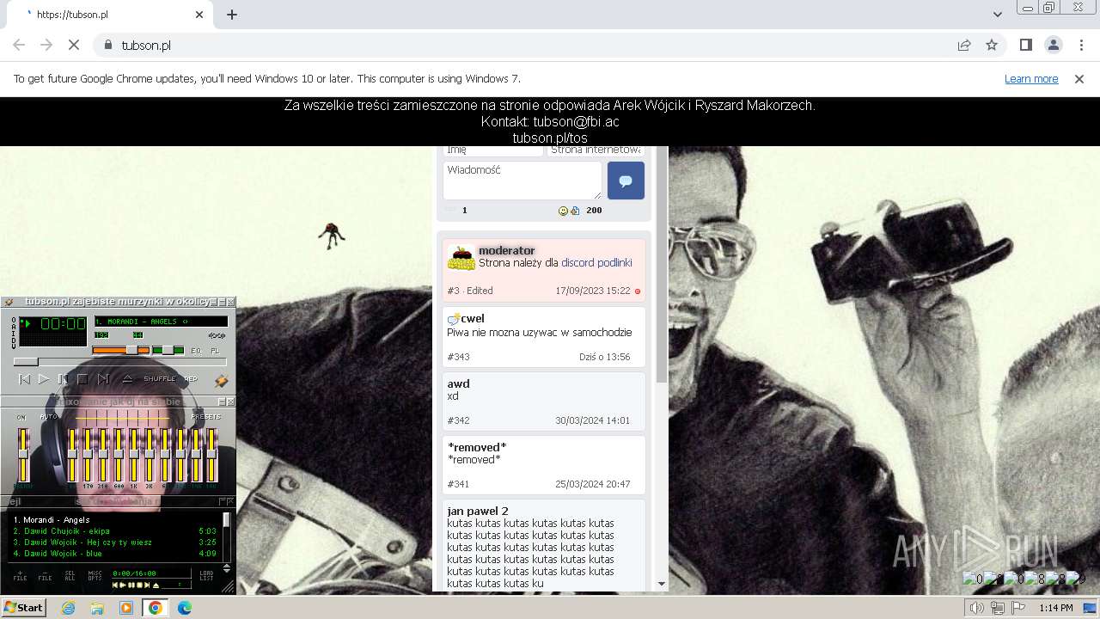Pause playback in the Winamp player

pyautogui.click(x=63, y=379)
